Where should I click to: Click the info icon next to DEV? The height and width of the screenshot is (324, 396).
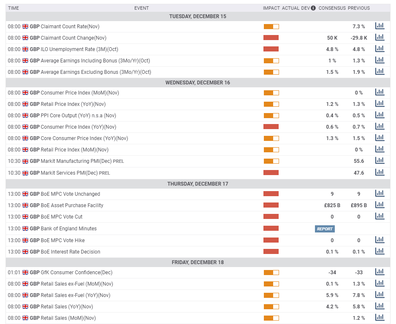(313, 8)
